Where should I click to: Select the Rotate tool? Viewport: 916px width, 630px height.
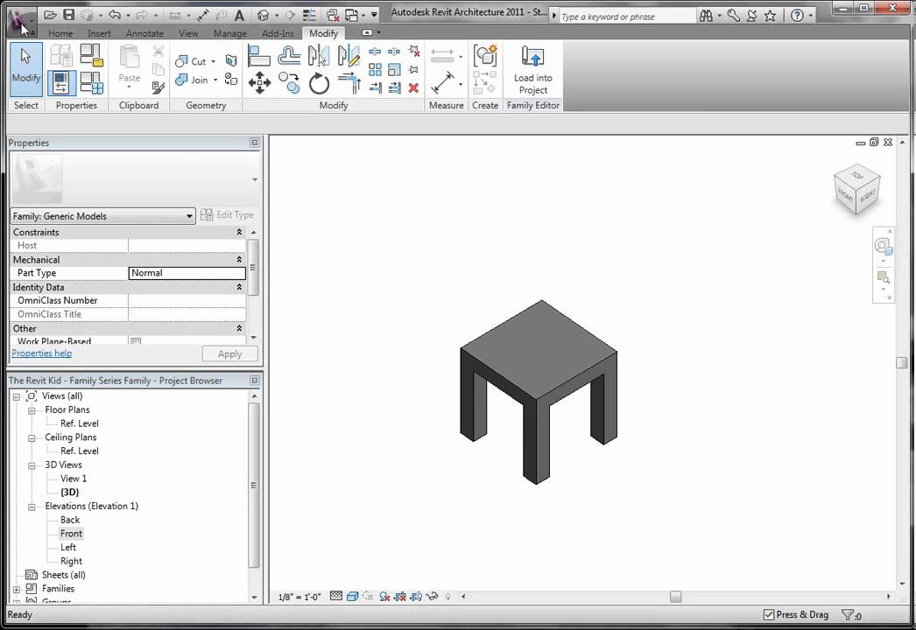tap(319, 83)
